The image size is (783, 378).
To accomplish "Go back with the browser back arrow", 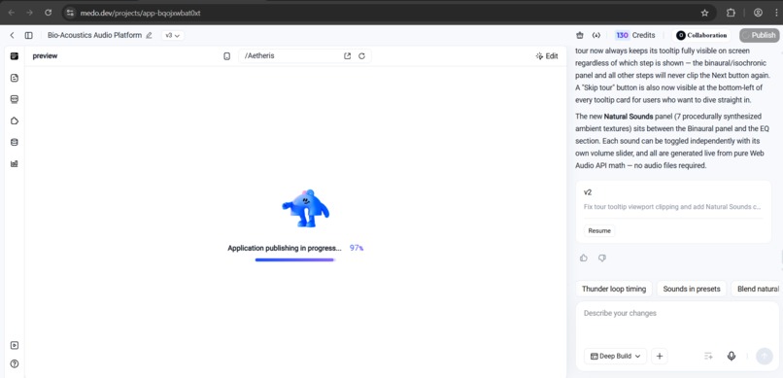I will 12,13.
